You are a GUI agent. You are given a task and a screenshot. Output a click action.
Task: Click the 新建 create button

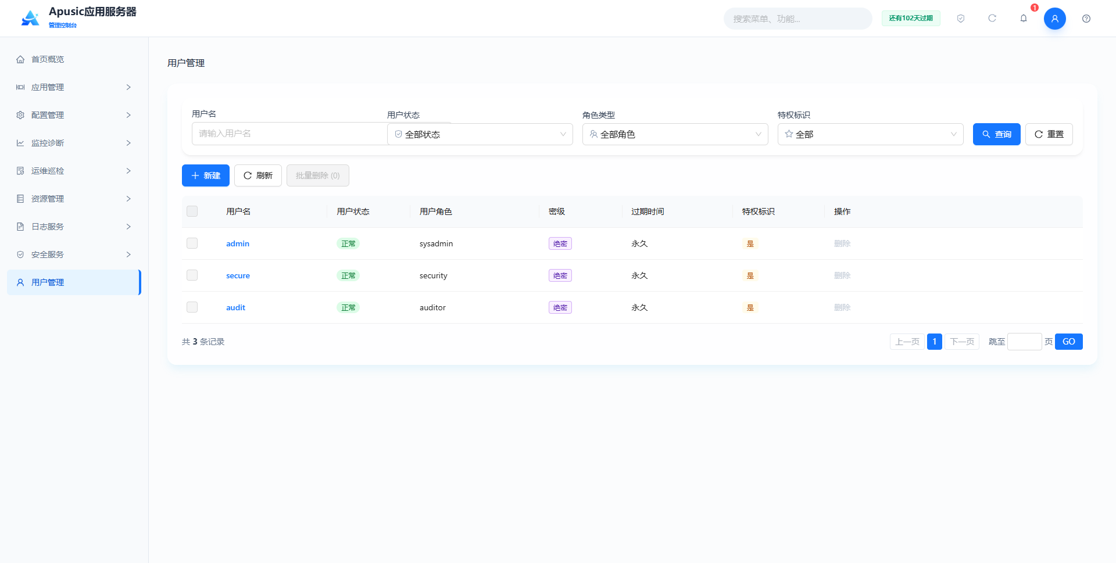[x=206, y=175]
